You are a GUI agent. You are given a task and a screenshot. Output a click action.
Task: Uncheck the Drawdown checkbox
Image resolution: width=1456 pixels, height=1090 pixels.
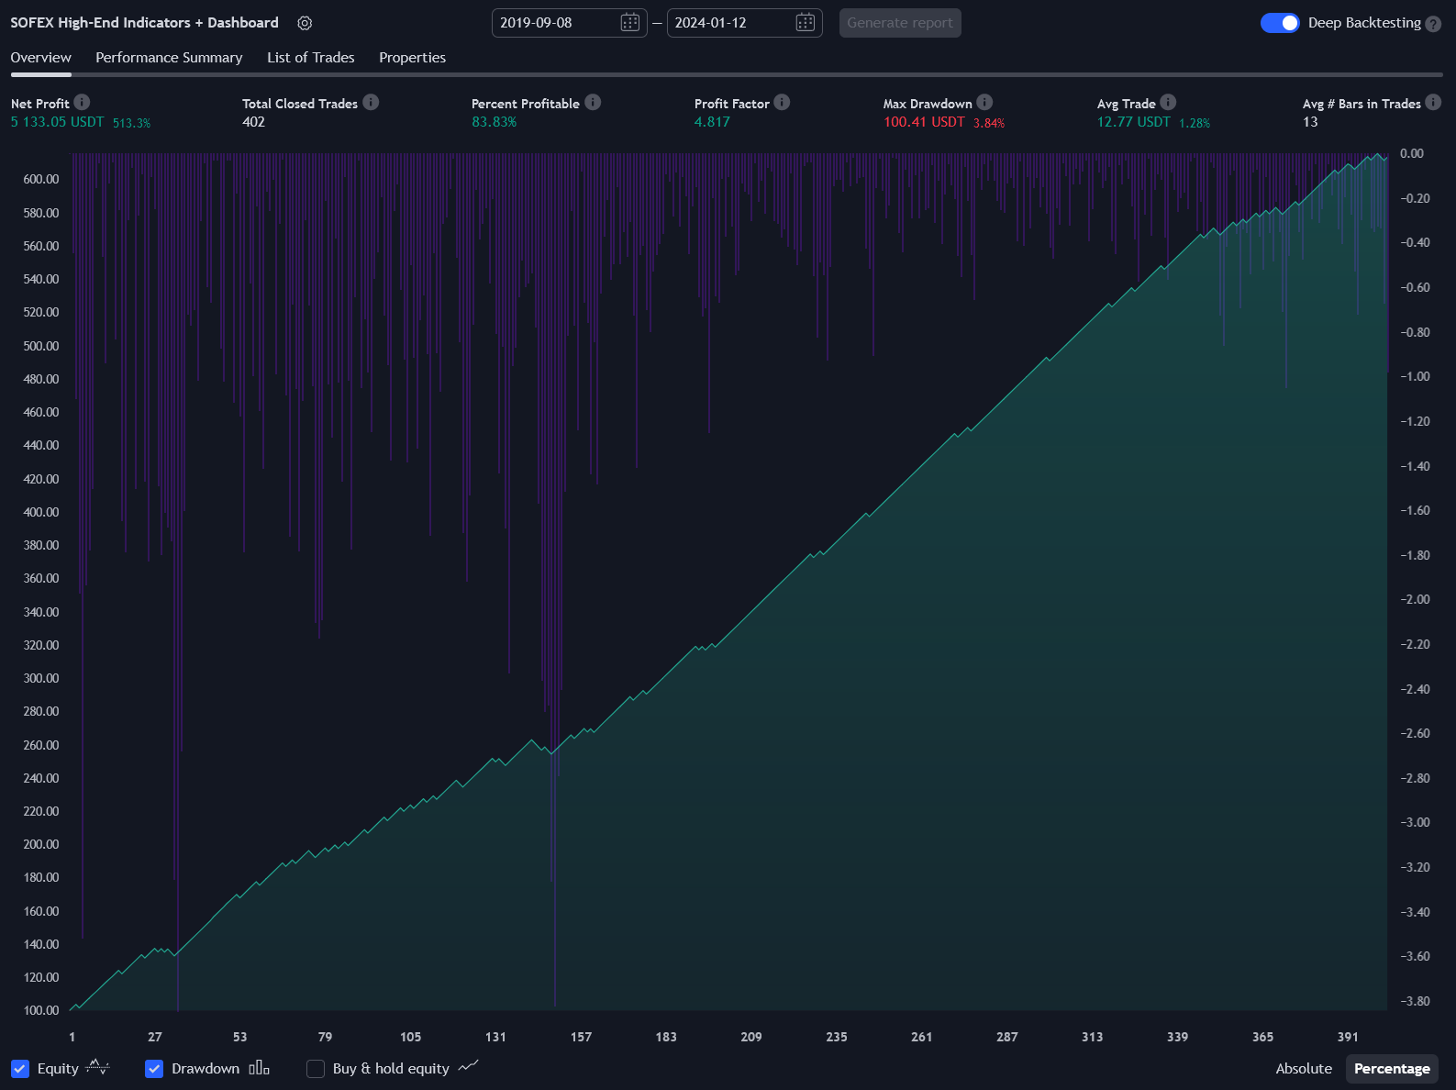click(x=154, y=1069)
